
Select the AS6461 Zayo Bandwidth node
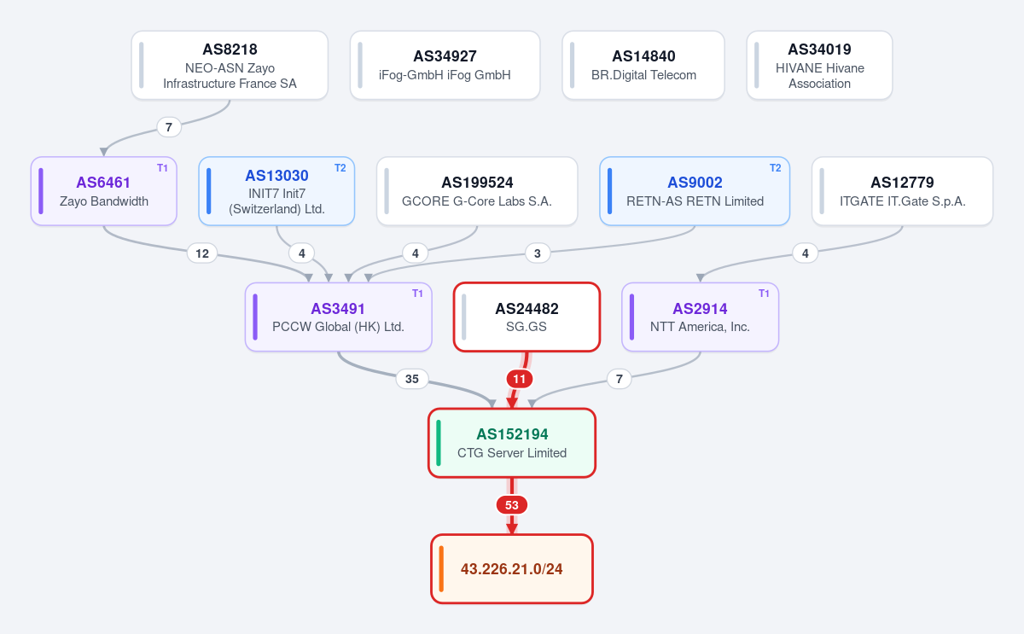[x=103, y=191]
